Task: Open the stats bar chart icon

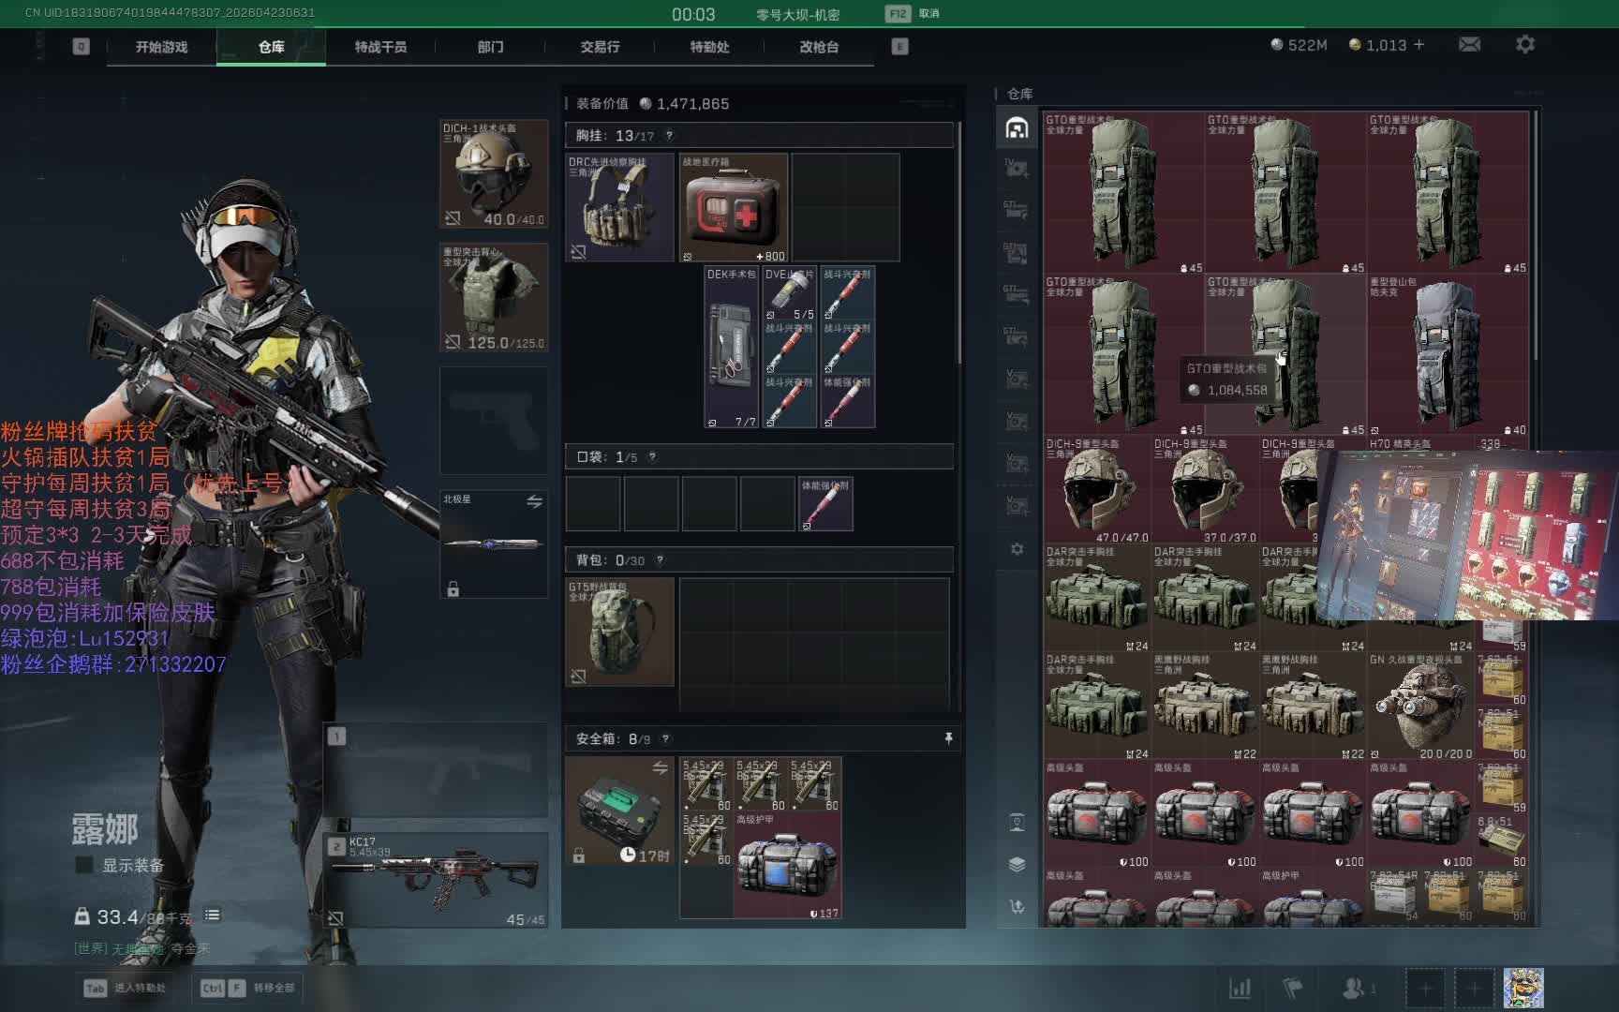Action: (x=1240, y=988)
